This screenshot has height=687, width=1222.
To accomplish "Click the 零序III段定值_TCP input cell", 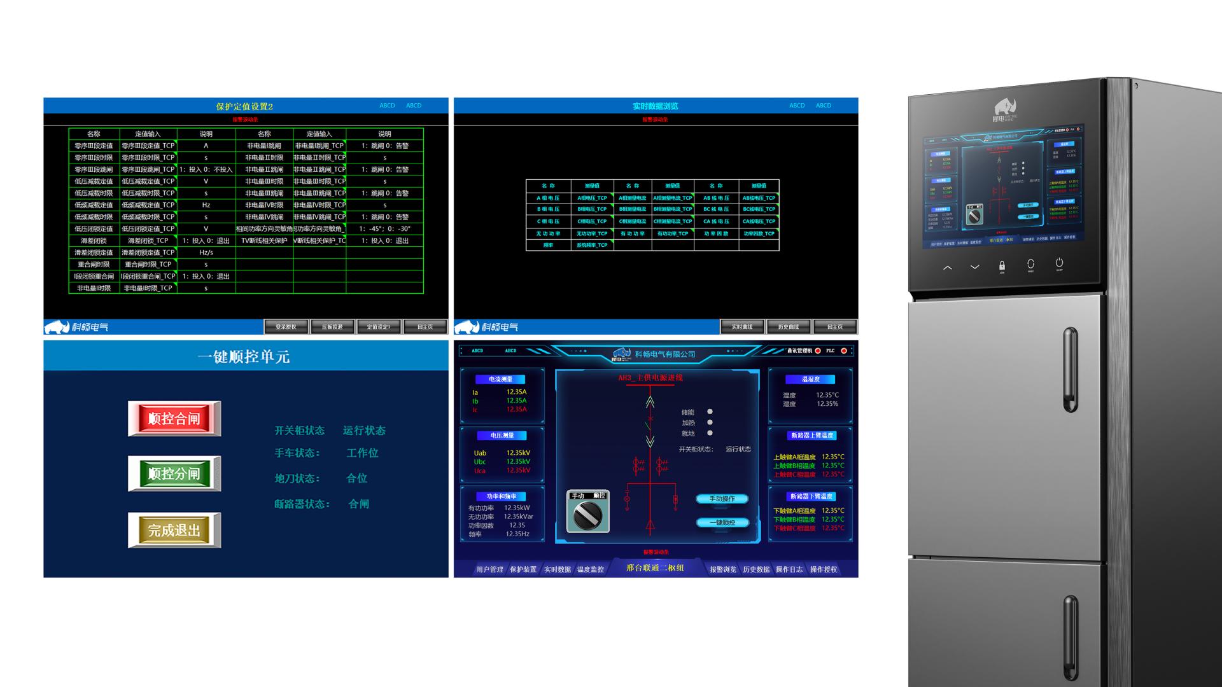I will click(x=148, y=146).
